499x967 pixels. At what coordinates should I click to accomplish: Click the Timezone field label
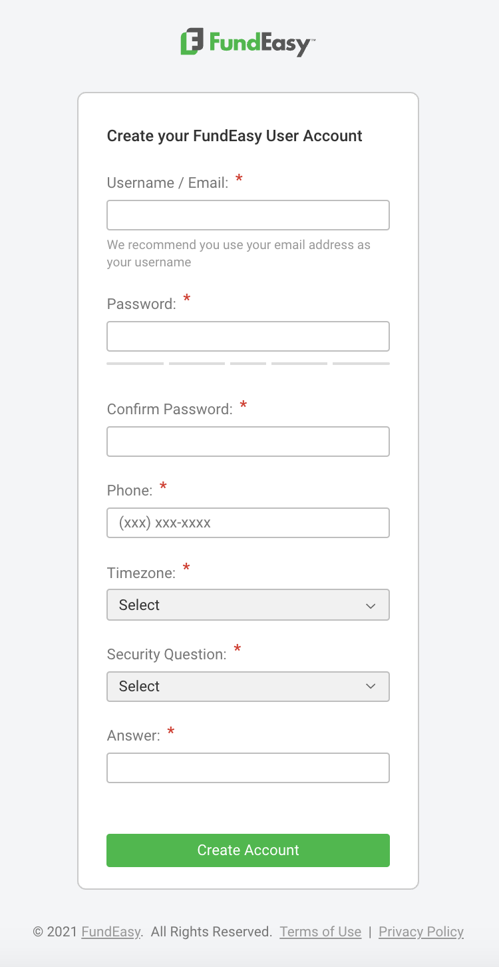tap(141, 573)
